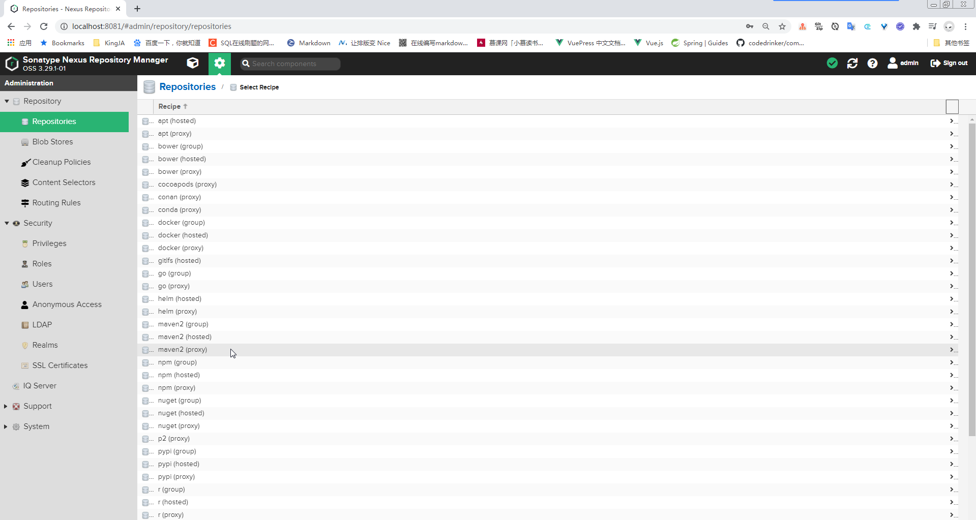Image resolution: width=976 pixels, height=520 pixels.
Task: Open the Vue.js bookmark
Action: coord(648,43)
